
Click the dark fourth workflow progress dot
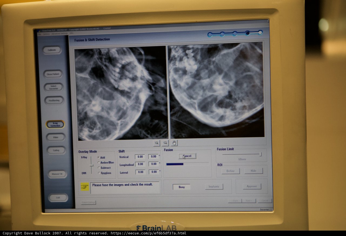click(x=247, y=33)
